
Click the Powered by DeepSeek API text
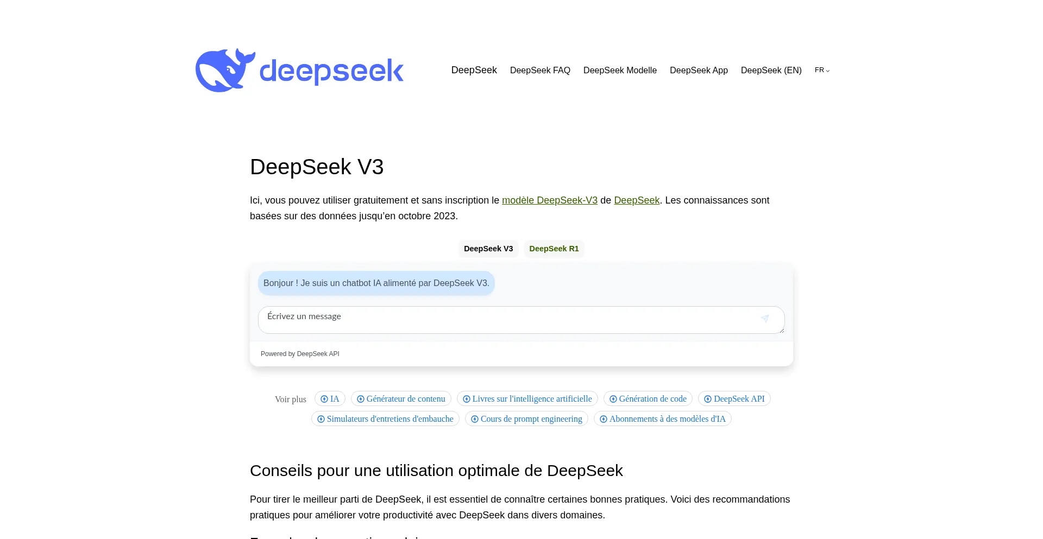300,354
